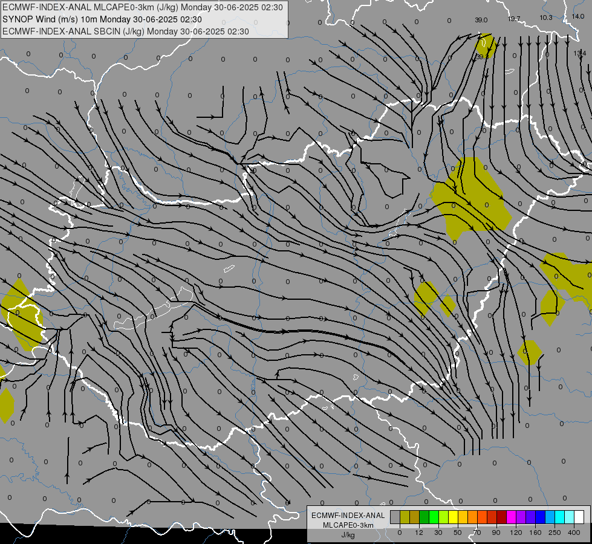
Task: Click the 50 tick label on the color scale
Action: click(458, 533)
